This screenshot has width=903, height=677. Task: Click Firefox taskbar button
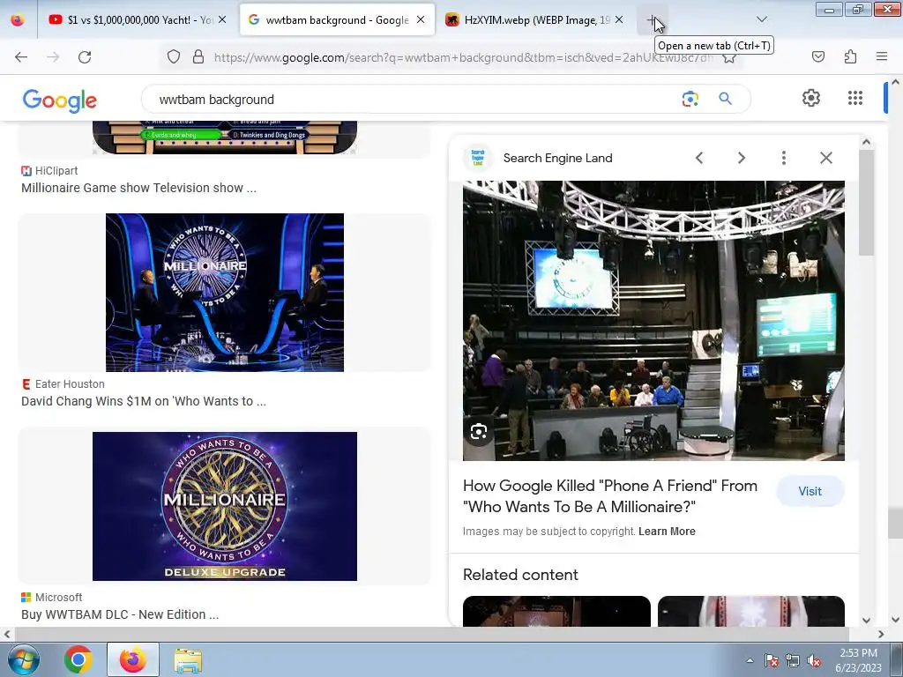[x=133, y=659]
